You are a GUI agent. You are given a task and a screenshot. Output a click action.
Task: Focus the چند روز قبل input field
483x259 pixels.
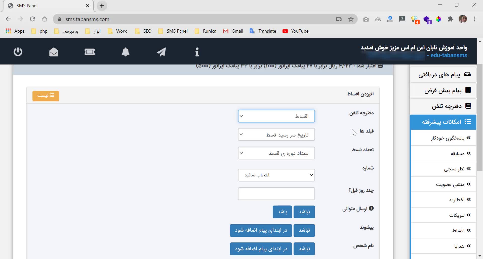(x=276, y=193)
